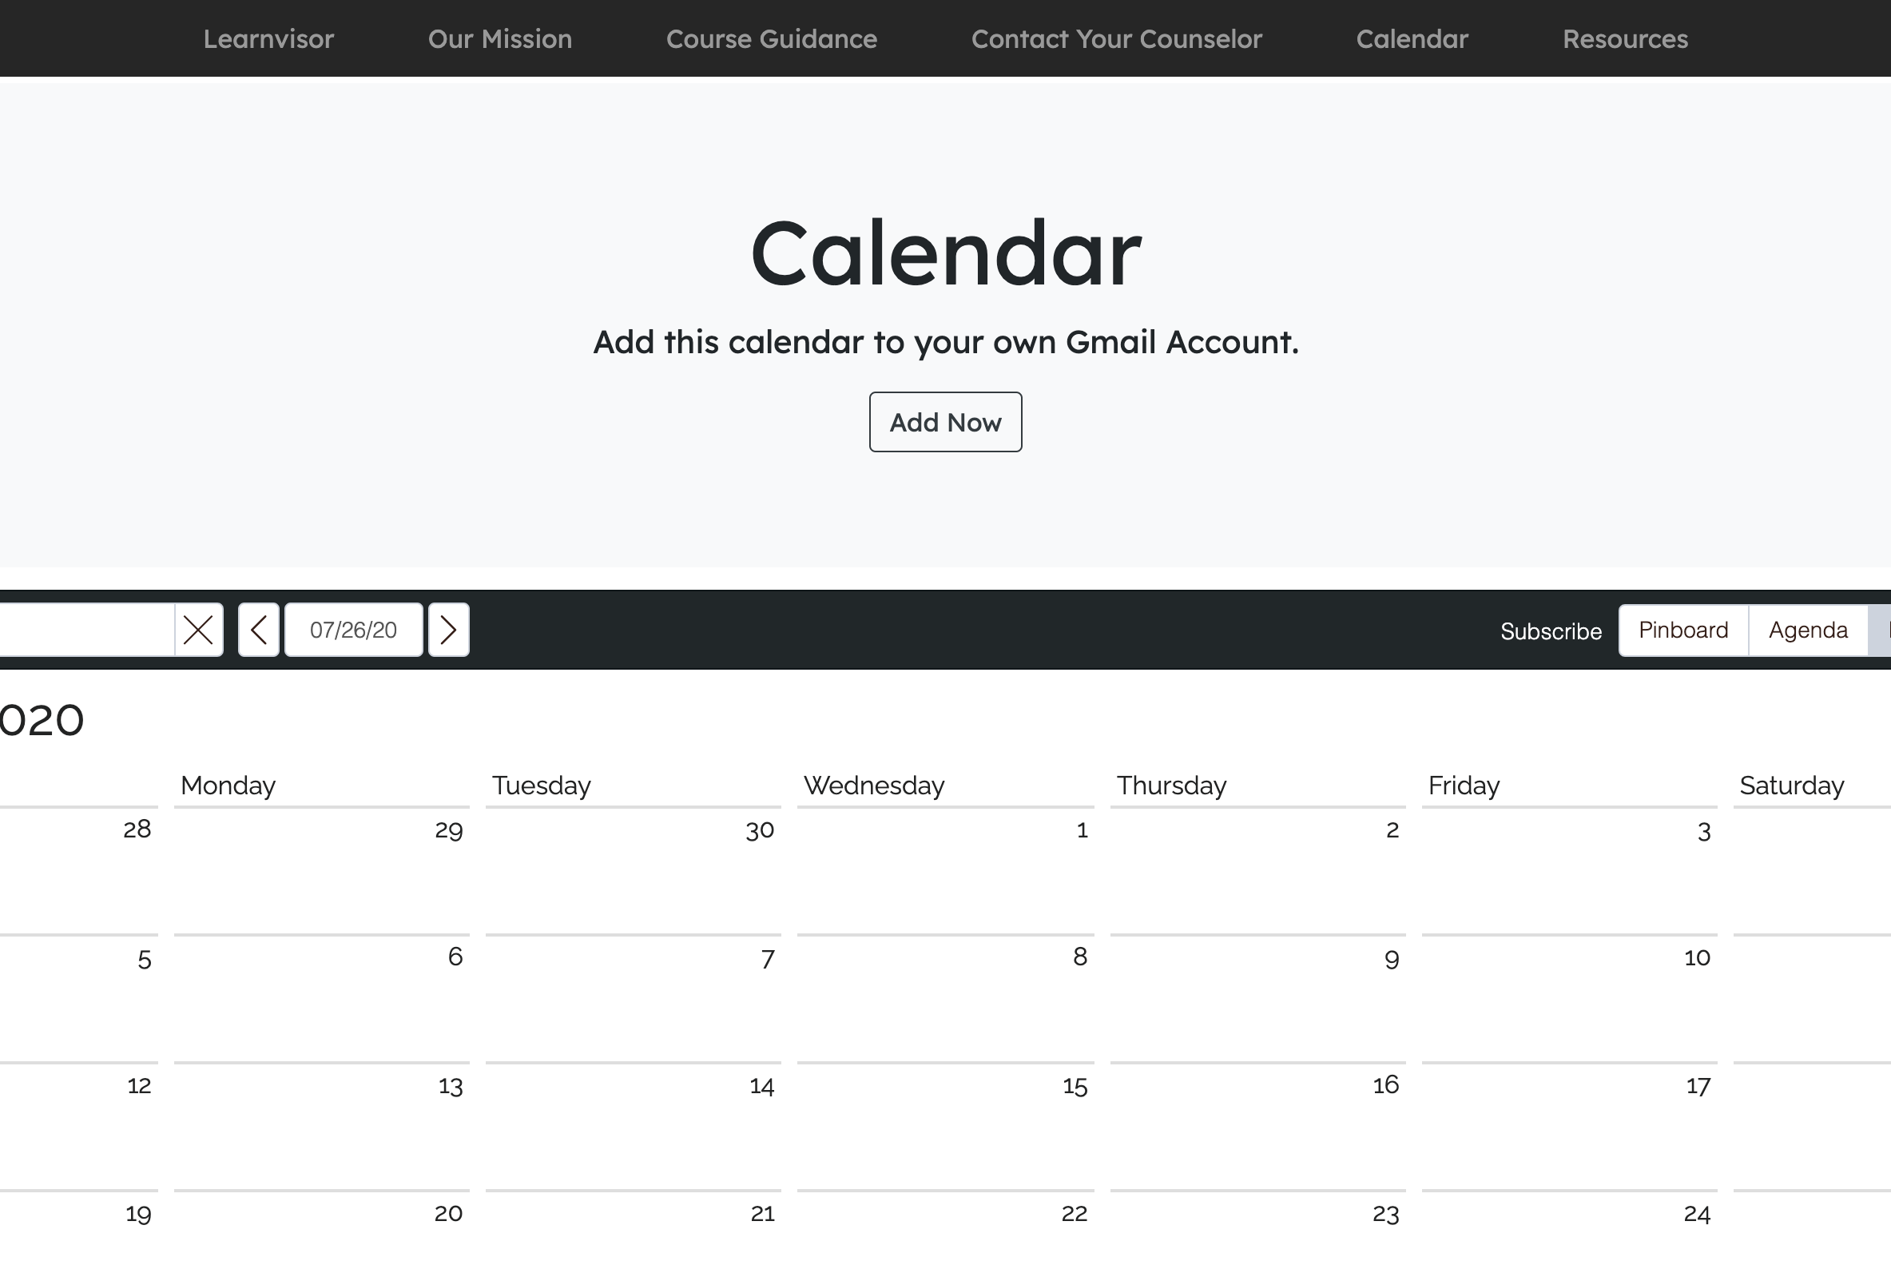This screenshot has height=1261, width=1891.
Task: Click the calendar search input field
Action: [x=87, y=630]
